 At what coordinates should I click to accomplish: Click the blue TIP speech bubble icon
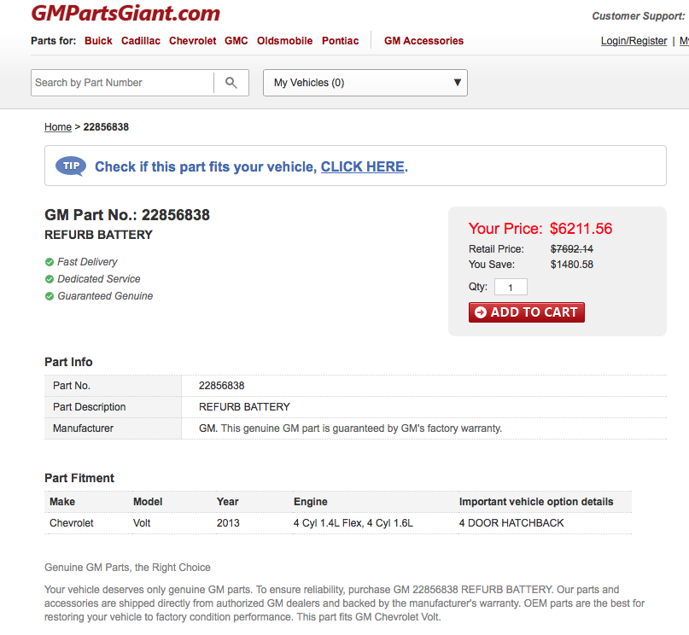point(71,166)
